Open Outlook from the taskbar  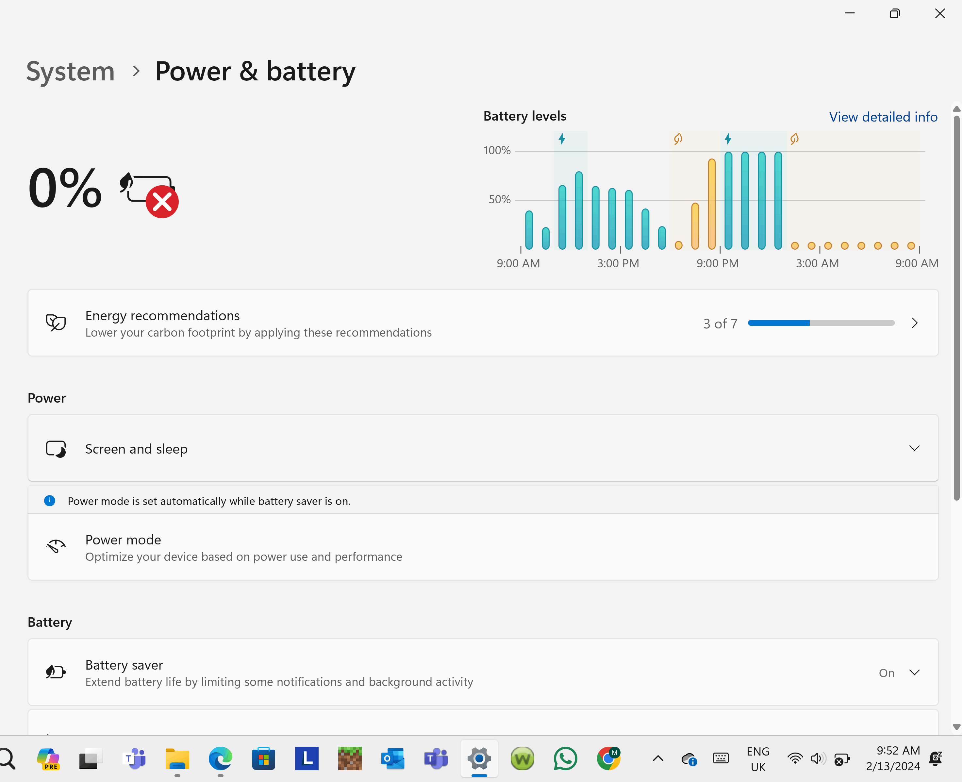393,758
